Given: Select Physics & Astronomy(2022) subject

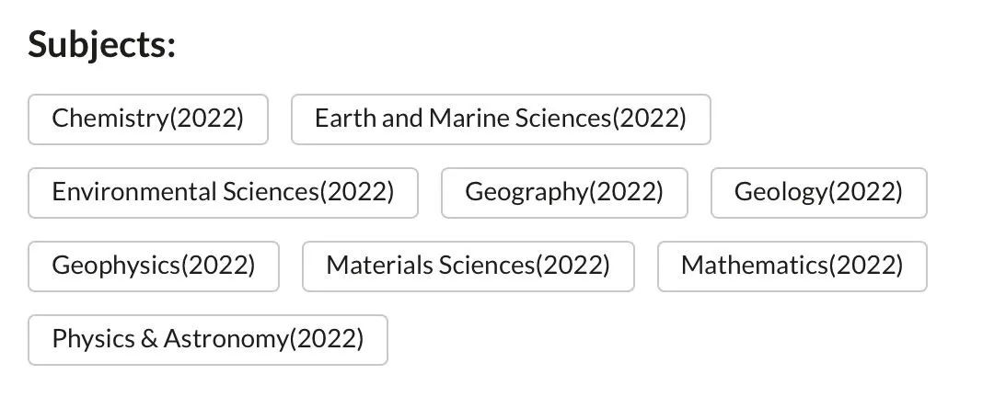Looking at the screenshot, I should (208, 339).
